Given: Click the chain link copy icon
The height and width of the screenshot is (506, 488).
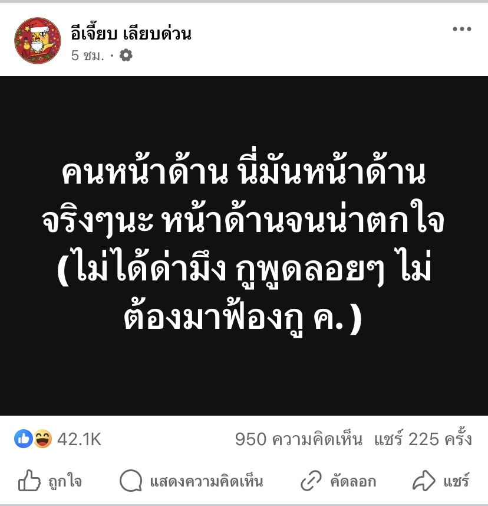Looking at the screenshot, I should [311, 481].
